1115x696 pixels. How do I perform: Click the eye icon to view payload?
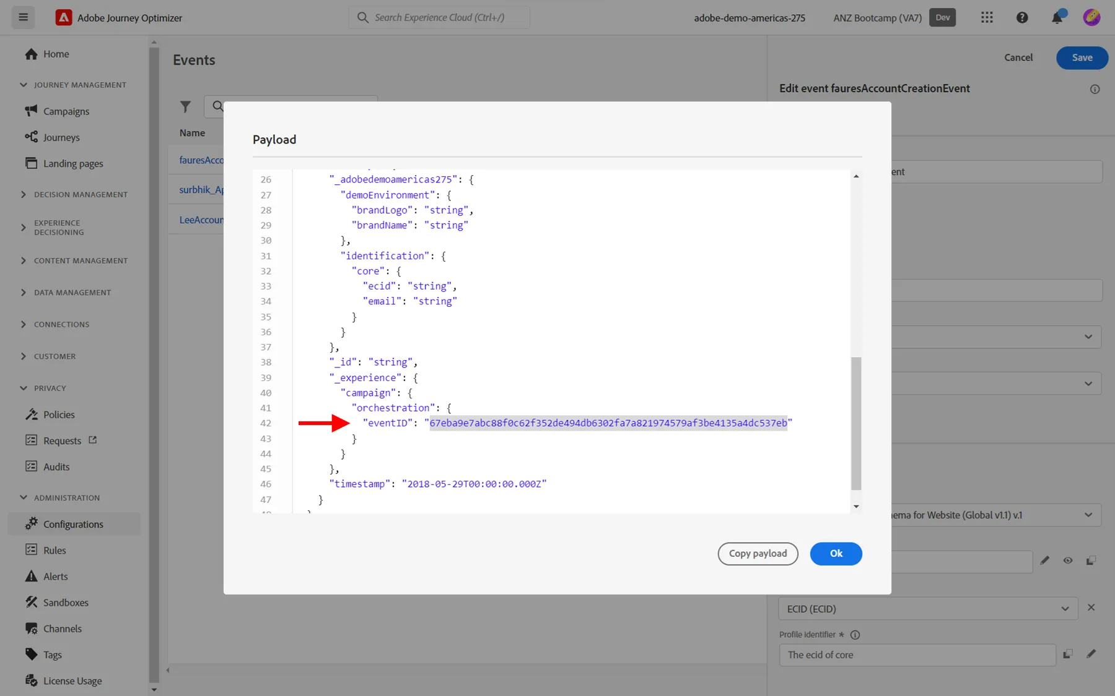(1068, 561)
